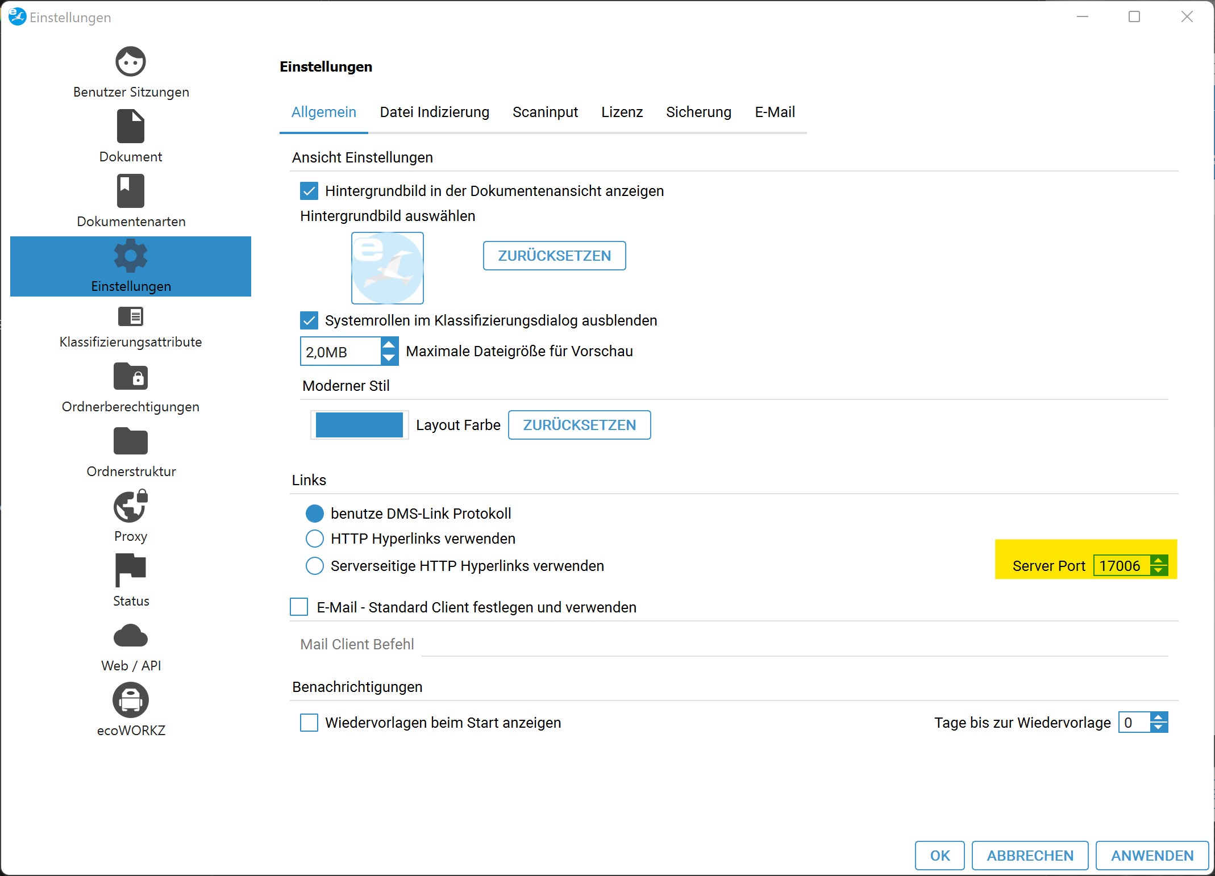The width and height of the screenshot is (1215, 876).
Task: Increase Tage bis zur Wiedervorlage value
Action: 1159,718
